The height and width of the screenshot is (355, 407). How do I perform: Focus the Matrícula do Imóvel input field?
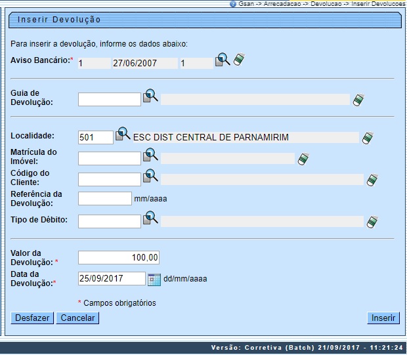pyautogui.click(x=110, y=158)
